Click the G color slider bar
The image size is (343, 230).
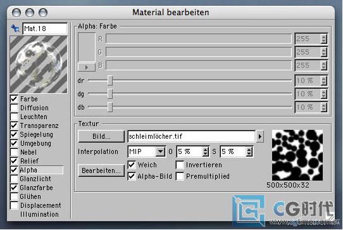[x=199, y=52]
